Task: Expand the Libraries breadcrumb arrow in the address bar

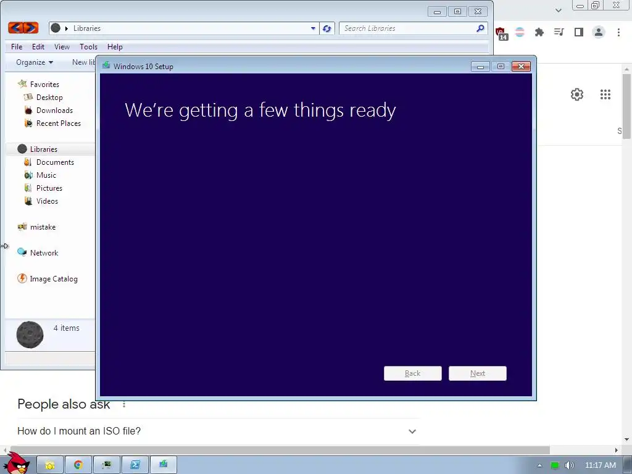Action: (x=67, y=28)
